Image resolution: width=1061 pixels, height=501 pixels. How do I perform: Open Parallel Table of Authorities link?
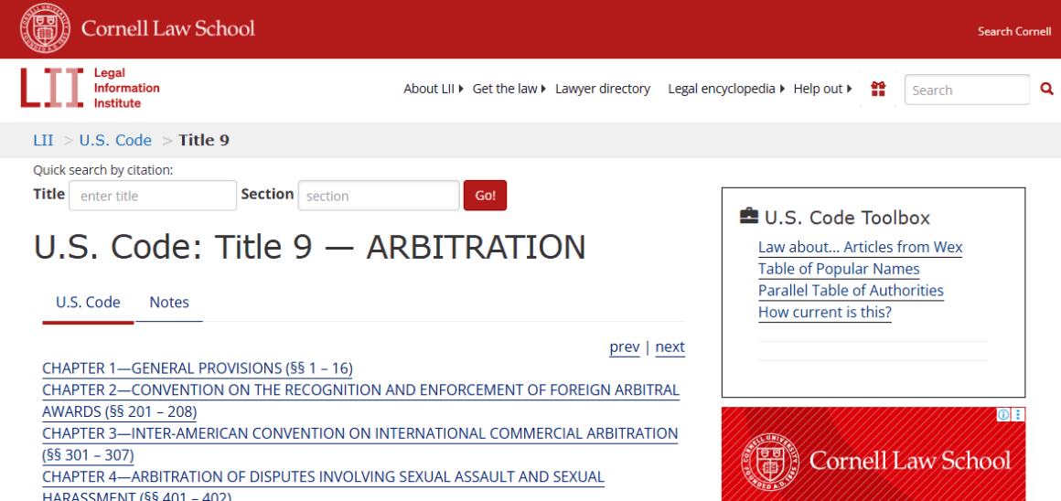point(851,290)
